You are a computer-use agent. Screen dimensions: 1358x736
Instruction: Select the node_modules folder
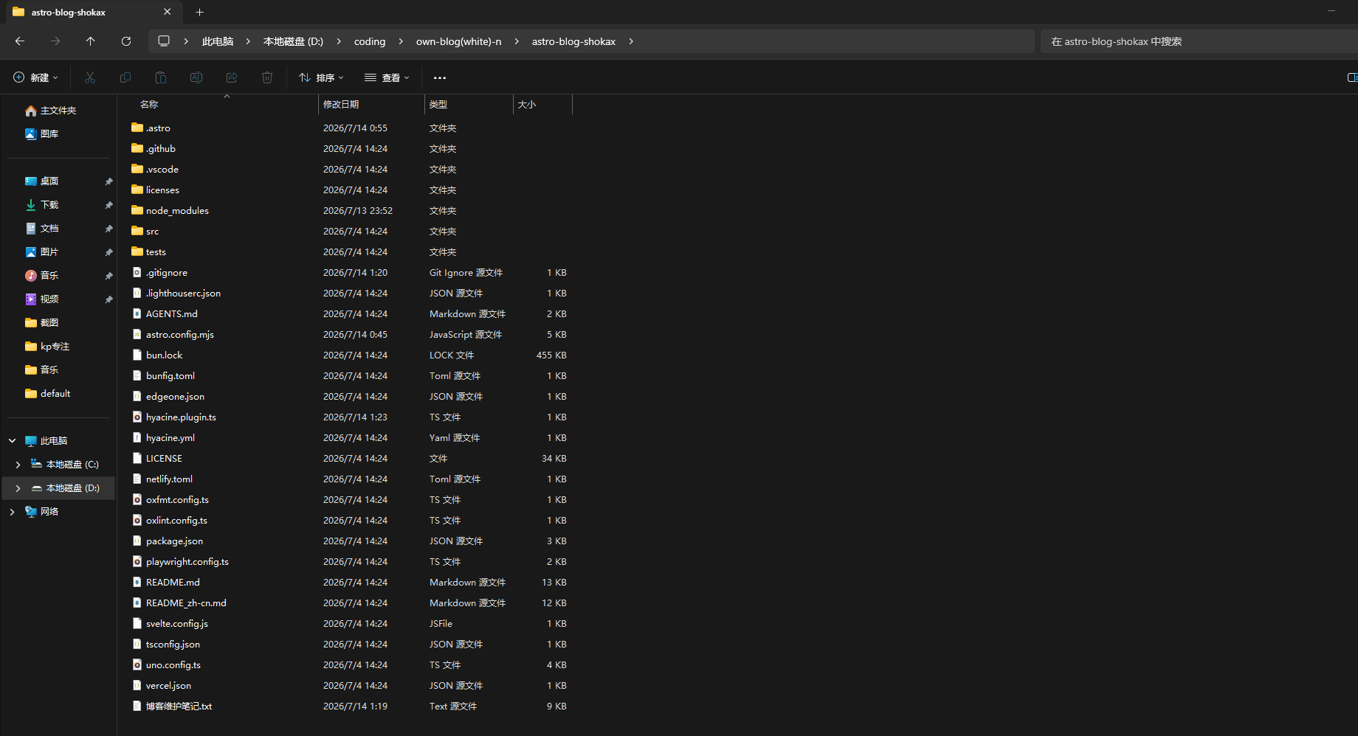pos(170,211)
